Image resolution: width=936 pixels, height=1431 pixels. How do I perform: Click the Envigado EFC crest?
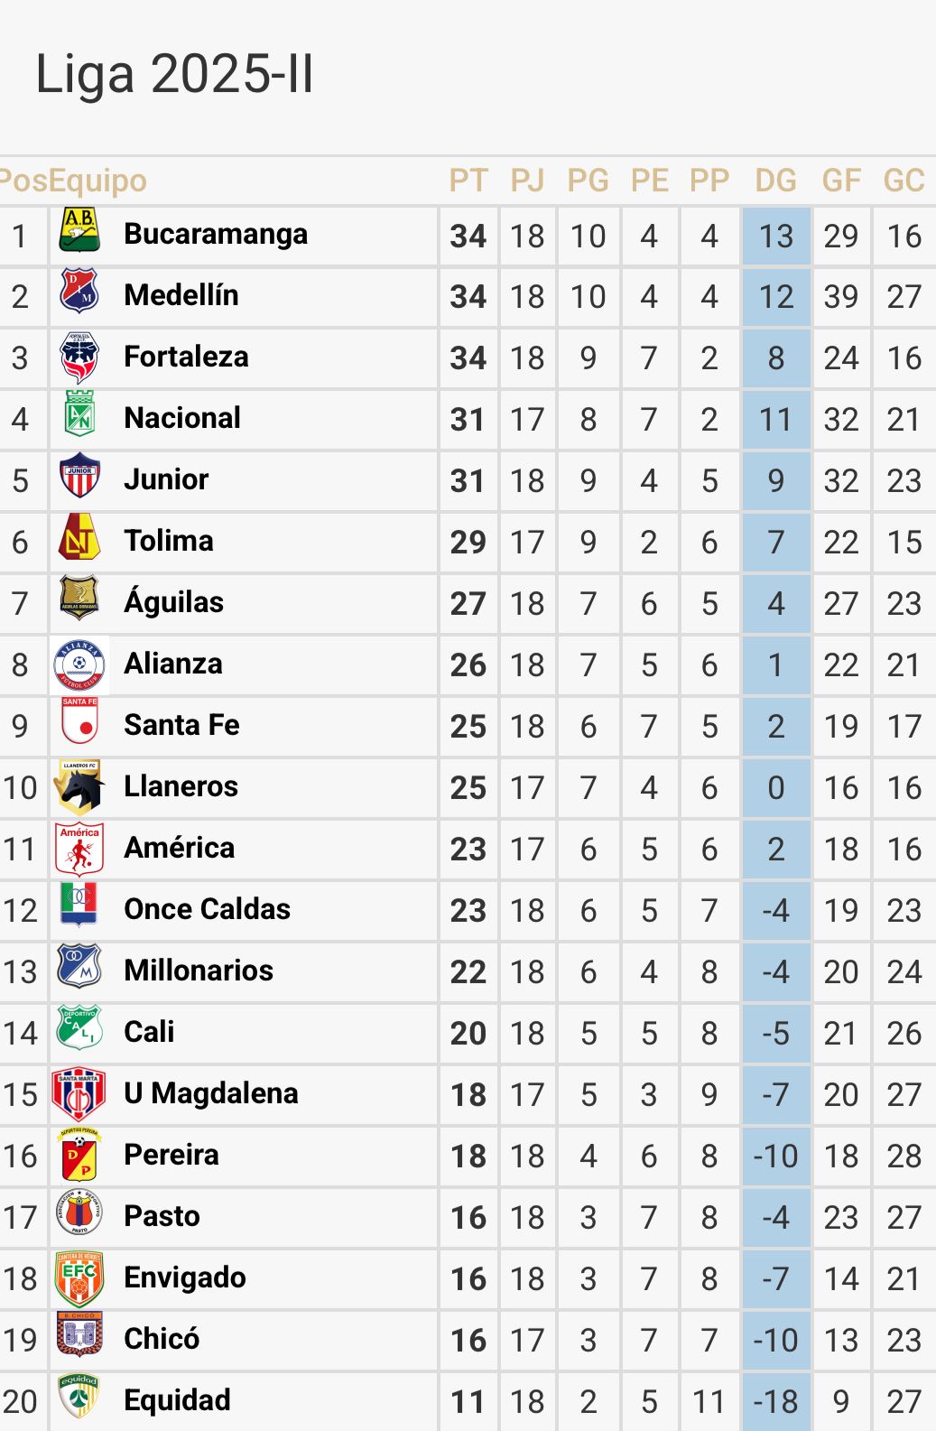[x=79, y=1277]
